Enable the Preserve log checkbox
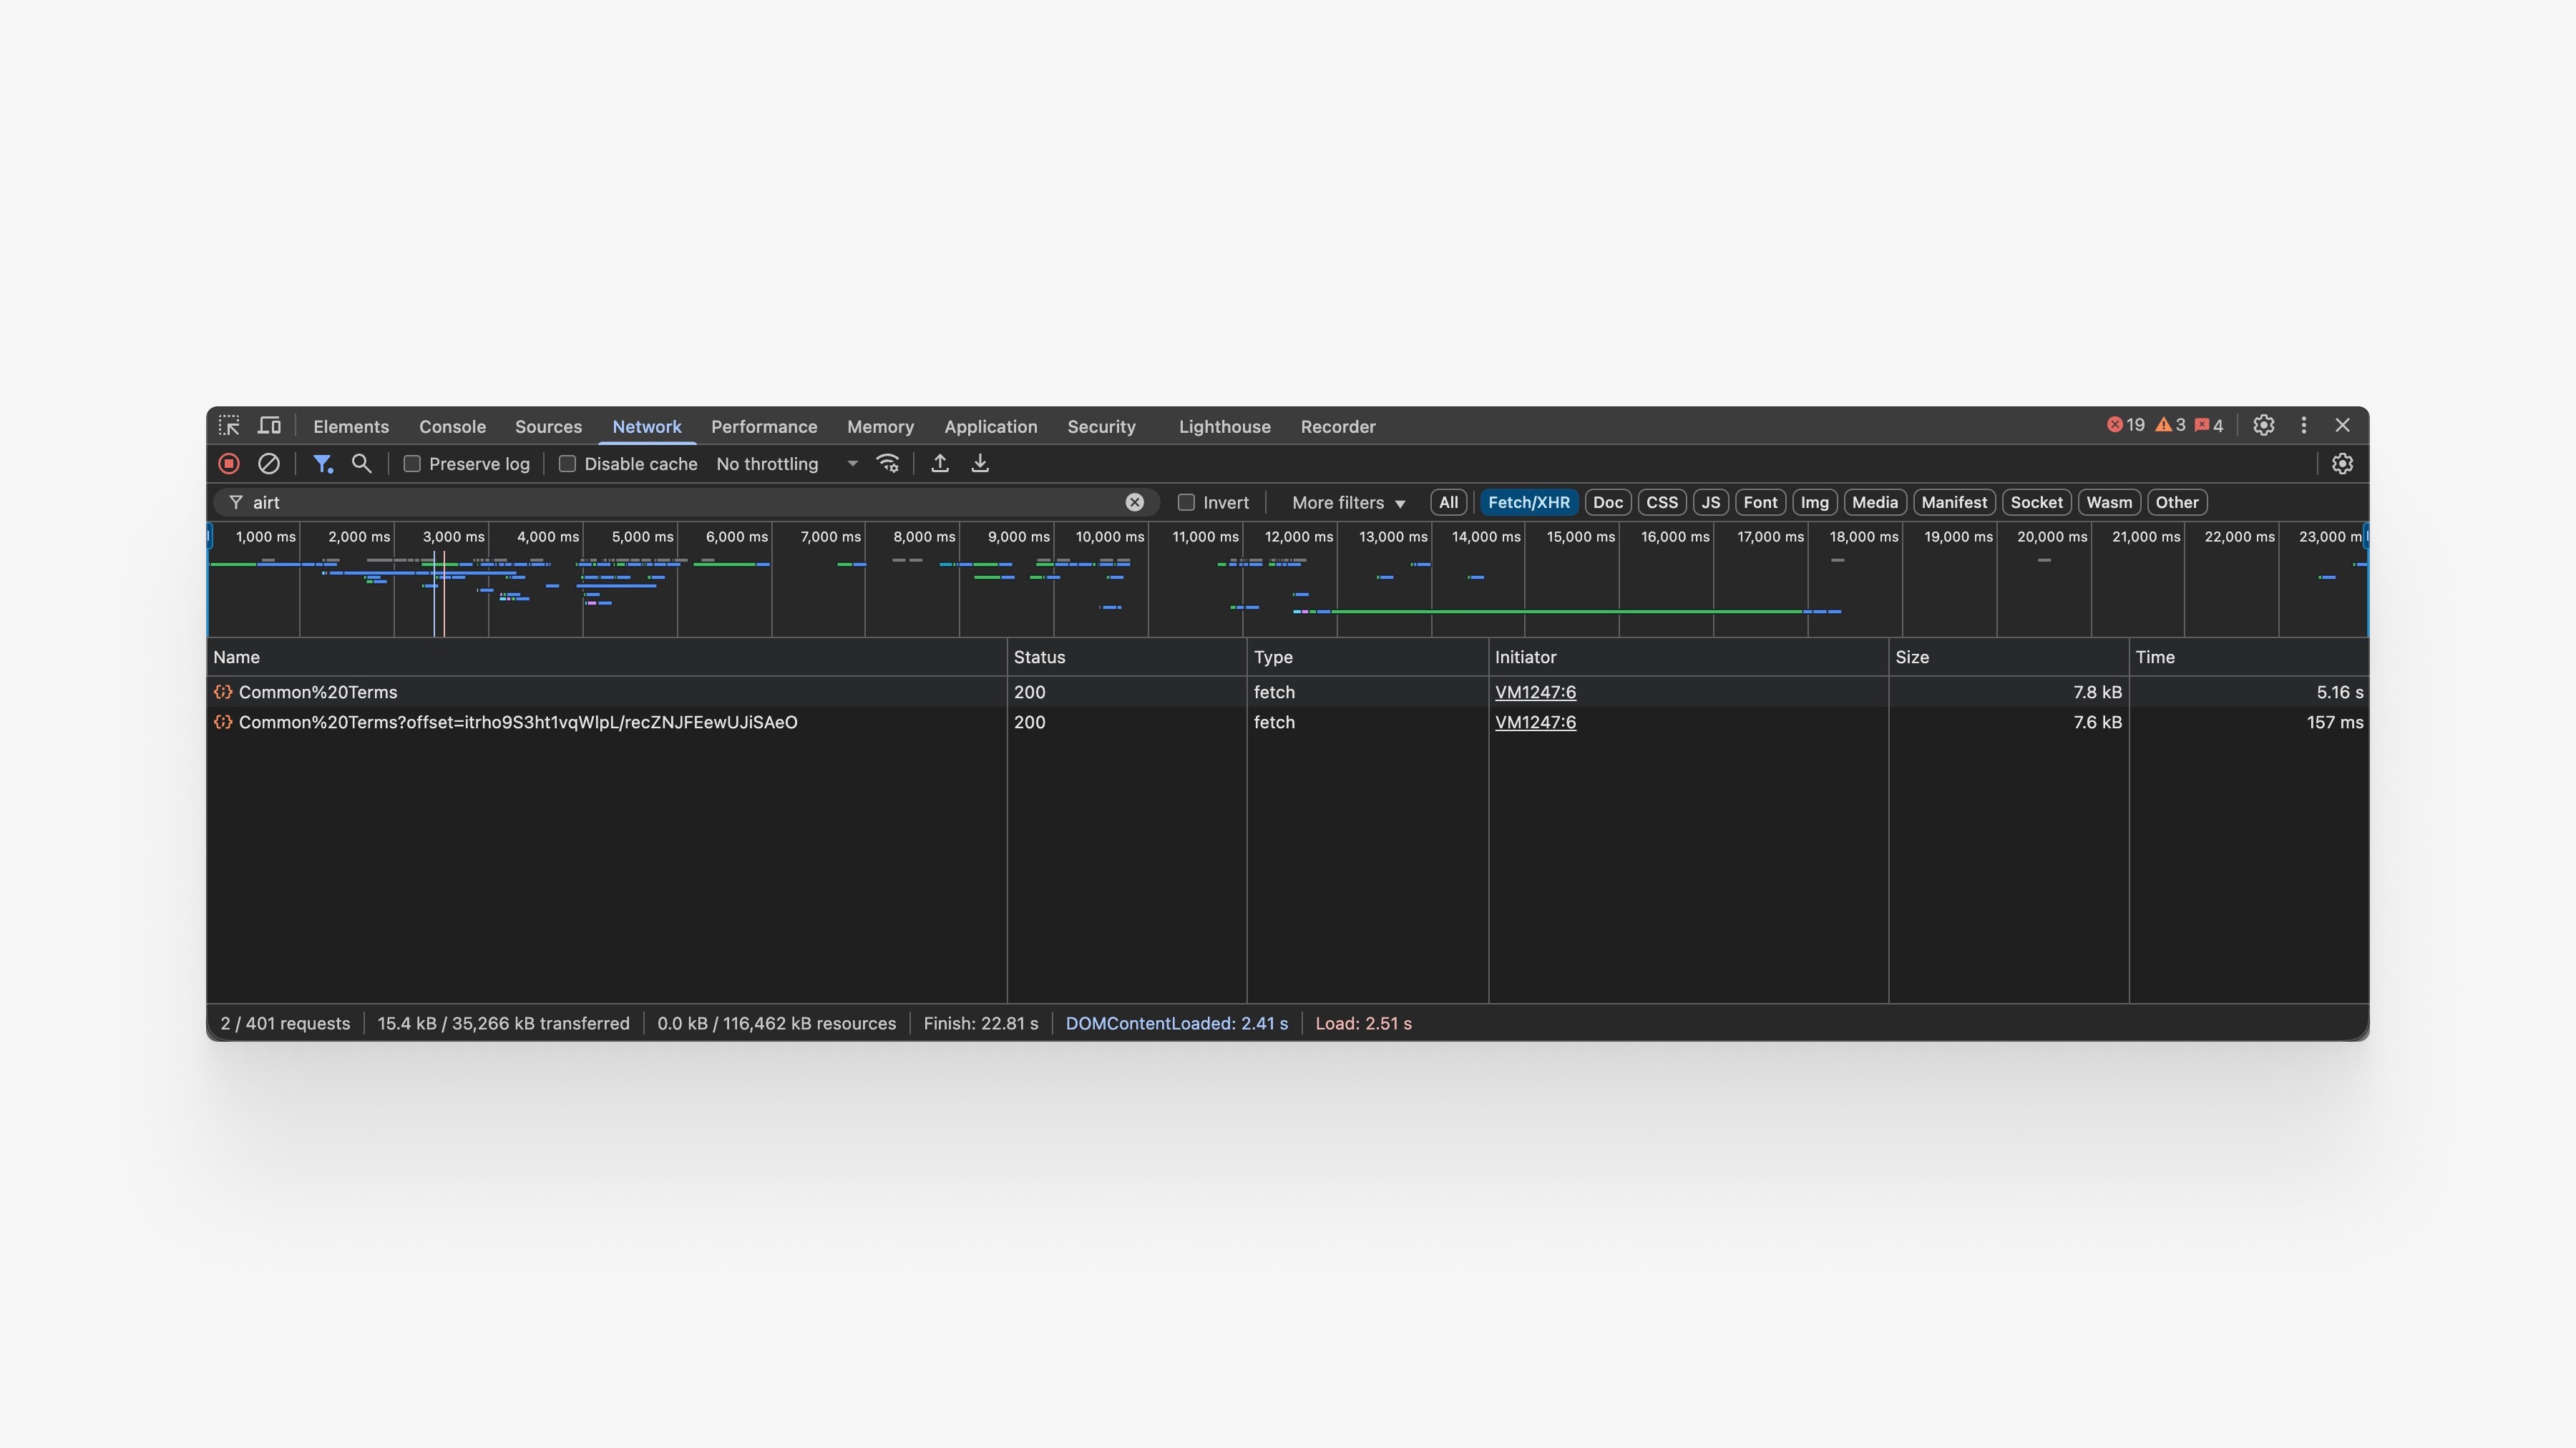This screenshot has height=1448, width=2576. [412, 464]
